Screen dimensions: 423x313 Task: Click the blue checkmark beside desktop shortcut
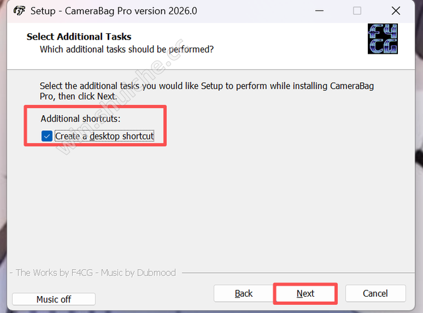pyautogui.click(x=47, y=136)
